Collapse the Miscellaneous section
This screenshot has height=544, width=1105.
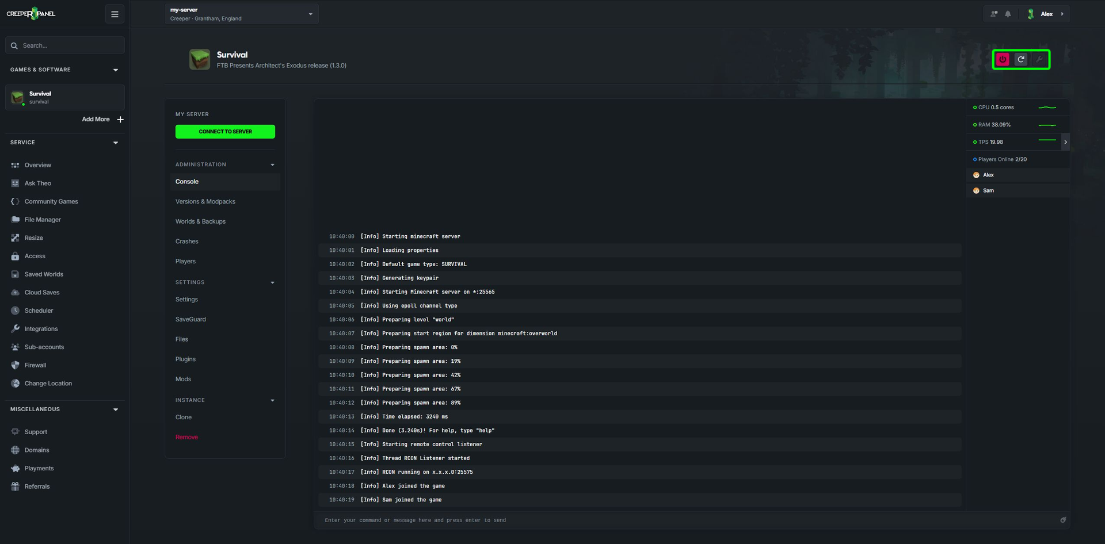[x=116, y=409]
